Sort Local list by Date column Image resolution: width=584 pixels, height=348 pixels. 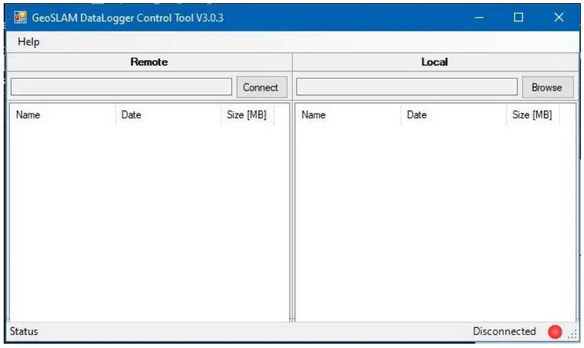[454, 115]
